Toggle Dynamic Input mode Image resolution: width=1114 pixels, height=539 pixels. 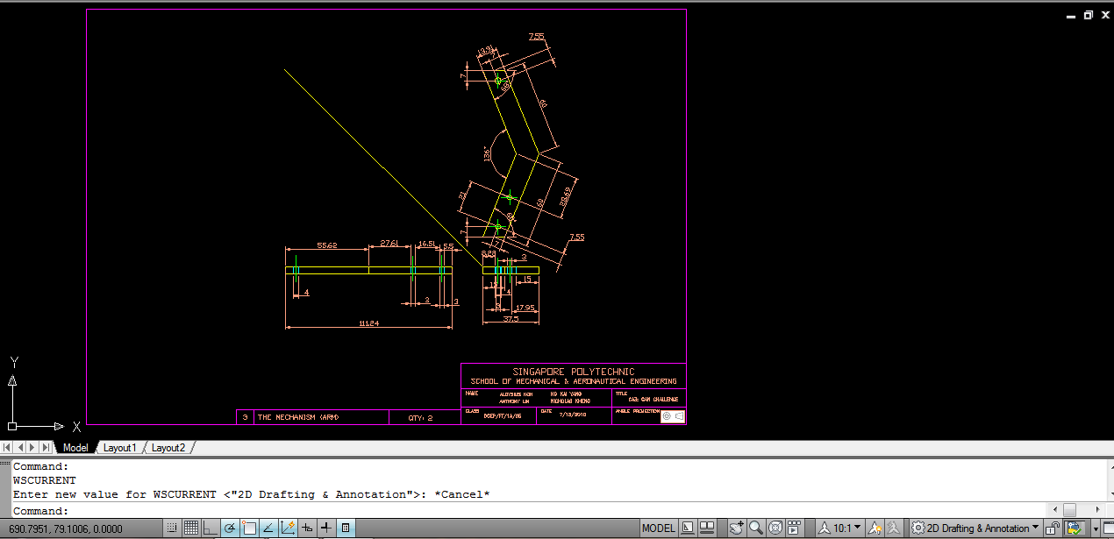click(325, 528)
